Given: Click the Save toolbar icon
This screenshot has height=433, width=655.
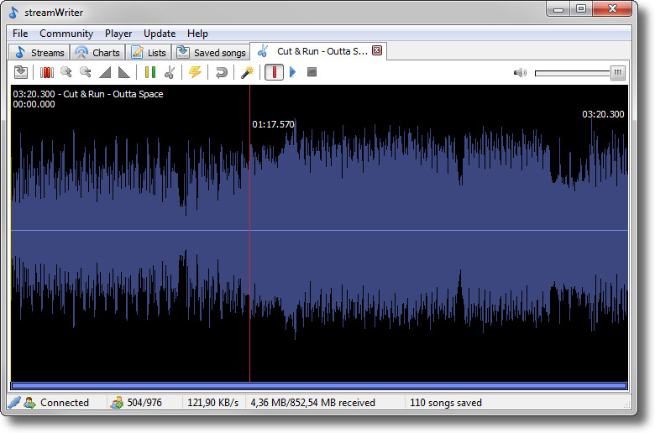Looking at the screenshot, I should pos(21,72).
